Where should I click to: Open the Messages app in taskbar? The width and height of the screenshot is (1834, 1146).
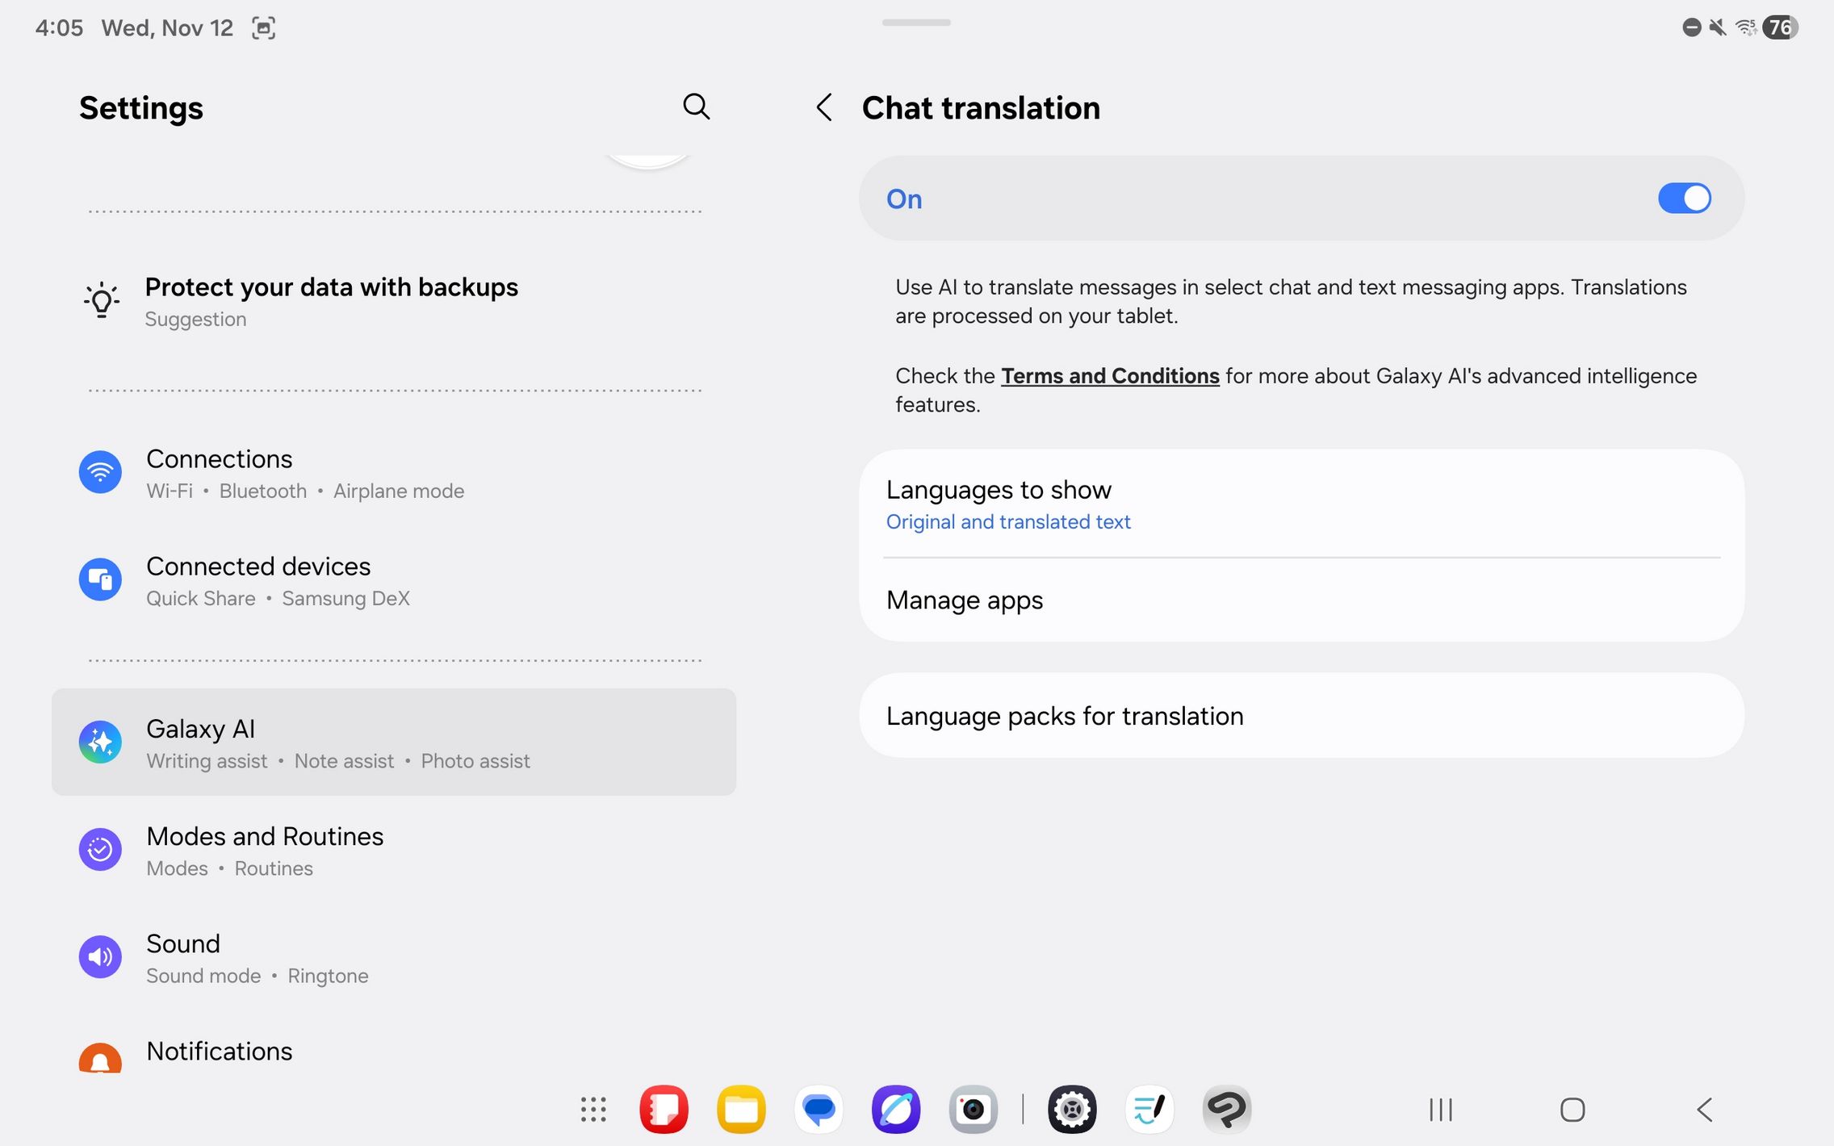819,1109
